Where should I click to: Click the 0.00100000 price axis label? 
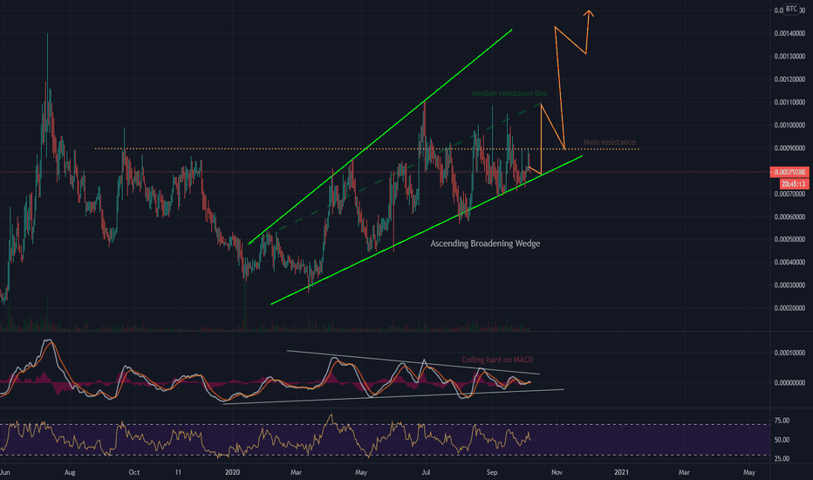789,125
